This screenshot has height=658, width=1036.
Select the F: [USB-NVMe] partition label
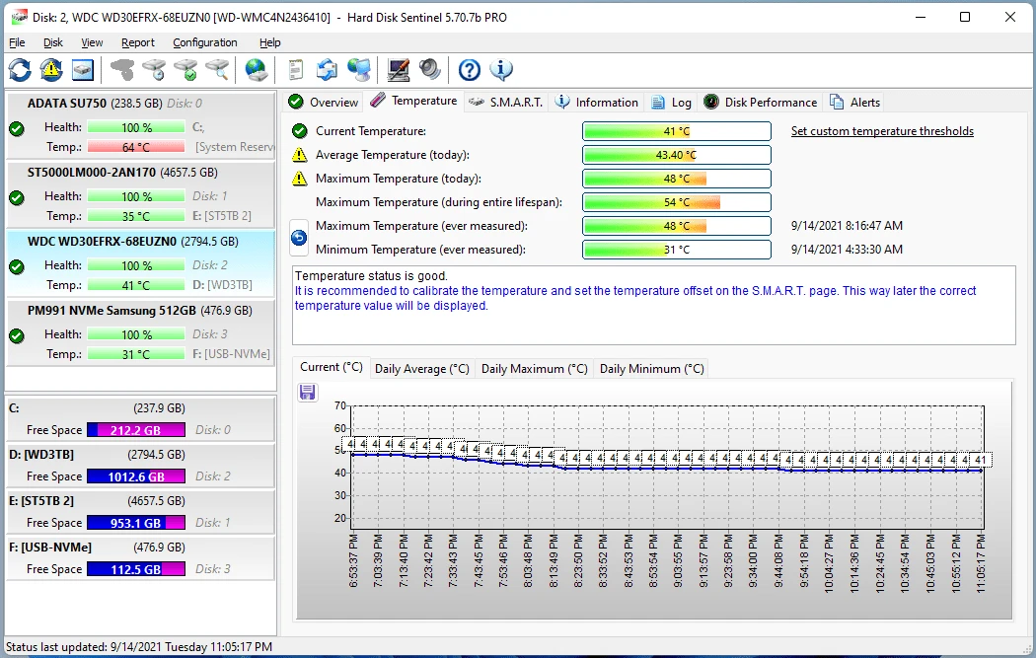tap(50, 547)
